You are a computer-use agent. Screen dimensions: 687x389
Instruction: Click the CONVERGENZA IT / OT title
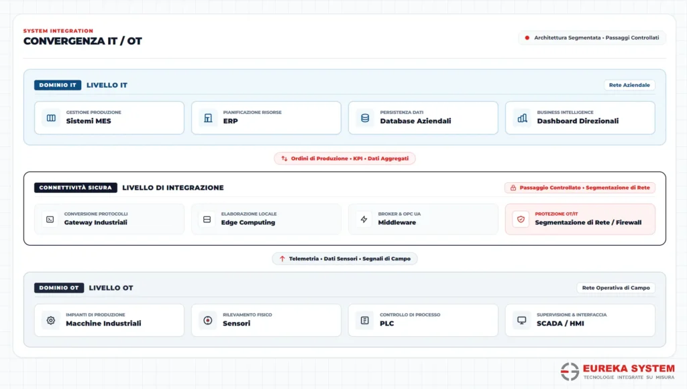point(83,41)
